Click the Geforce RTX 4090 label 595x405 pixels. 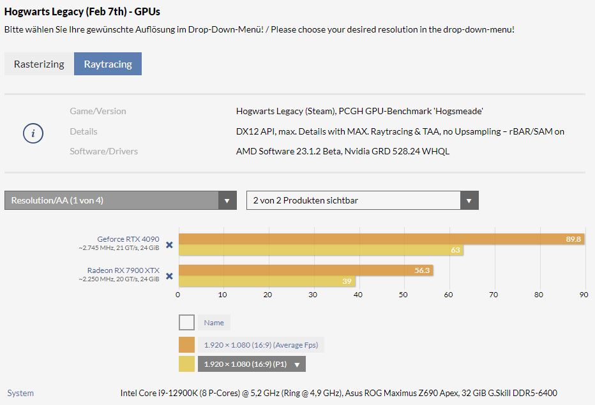[128, 239]
